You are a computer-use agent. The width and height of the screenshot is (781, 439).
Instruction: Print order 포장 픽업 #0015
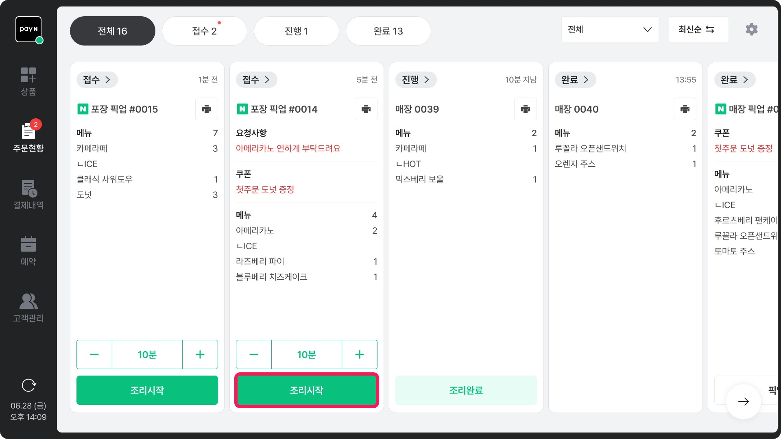207,109
